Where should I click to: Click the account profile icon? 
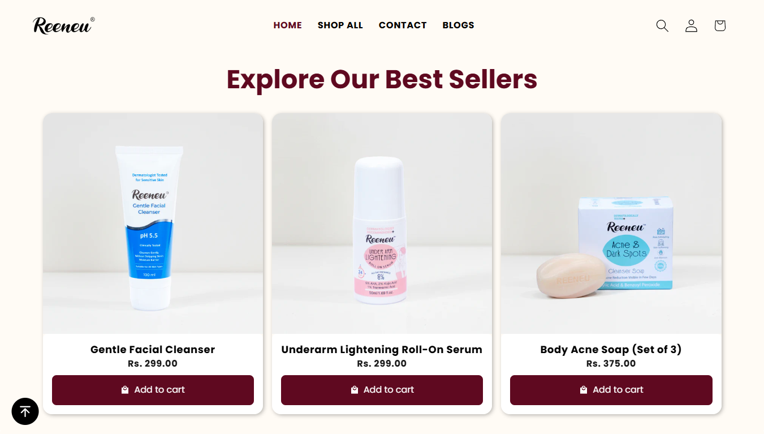pyautogui.click(x=691, y=25)
